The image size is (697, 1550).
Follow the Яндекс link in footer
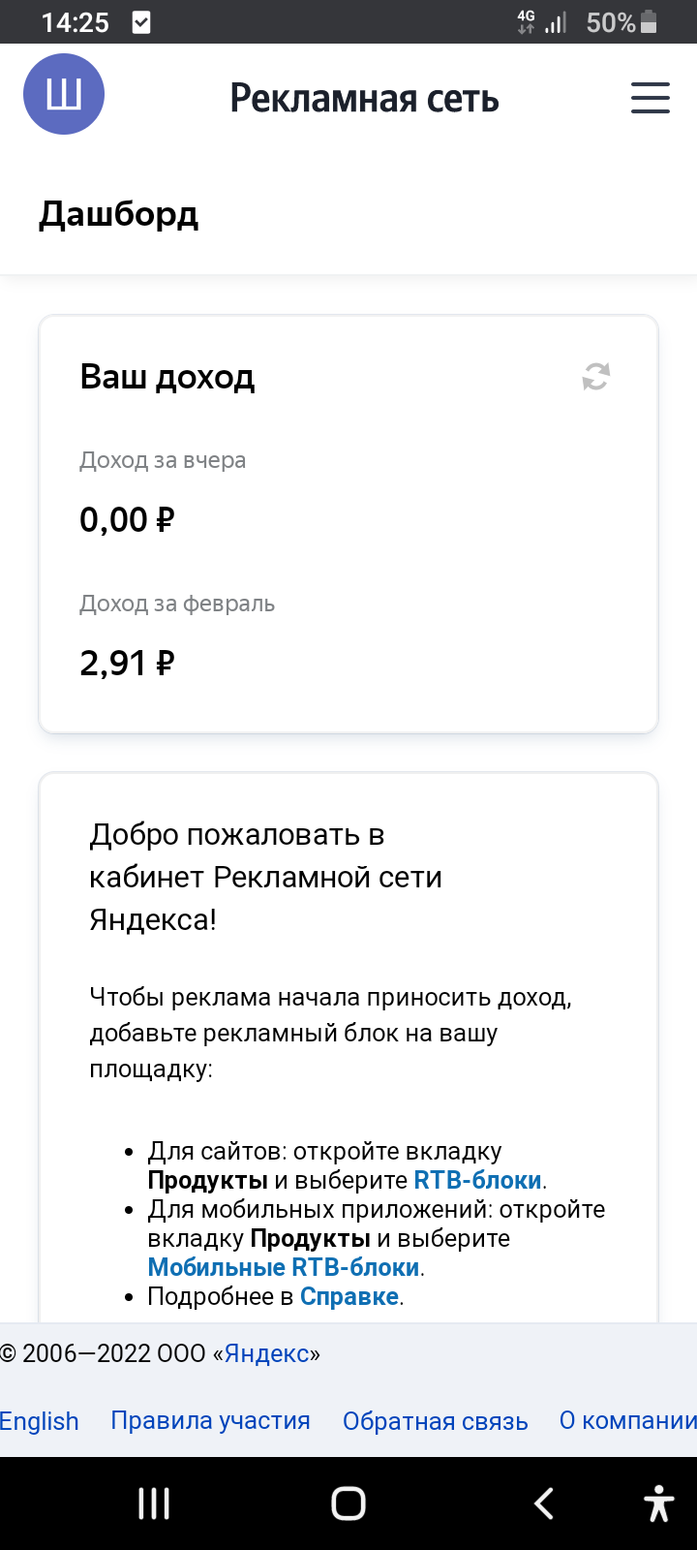click(x=266, y=1353)
